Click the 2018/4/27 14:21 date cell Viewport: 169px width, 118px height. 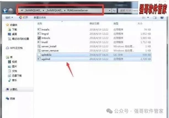tap(99, 55)
